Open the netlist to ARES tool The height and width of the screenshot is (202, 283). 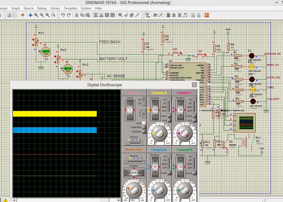206,15
